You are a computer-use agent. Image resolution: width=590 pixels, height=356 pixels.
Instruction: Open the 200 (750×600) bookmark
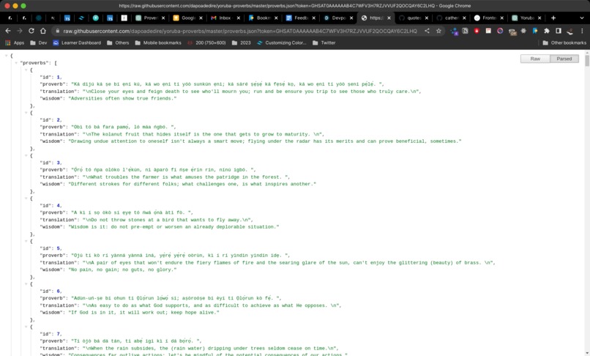tap(206, 42)
